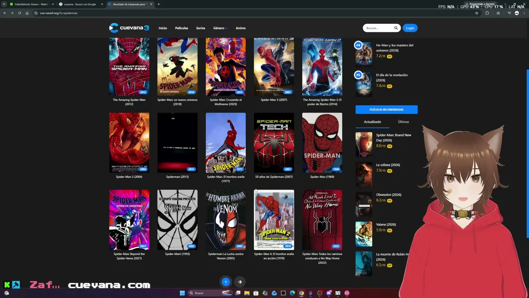This screenshot has width=529, height=298.
Task: Open Spider-Man II (1978) poster
Action: 274,220
